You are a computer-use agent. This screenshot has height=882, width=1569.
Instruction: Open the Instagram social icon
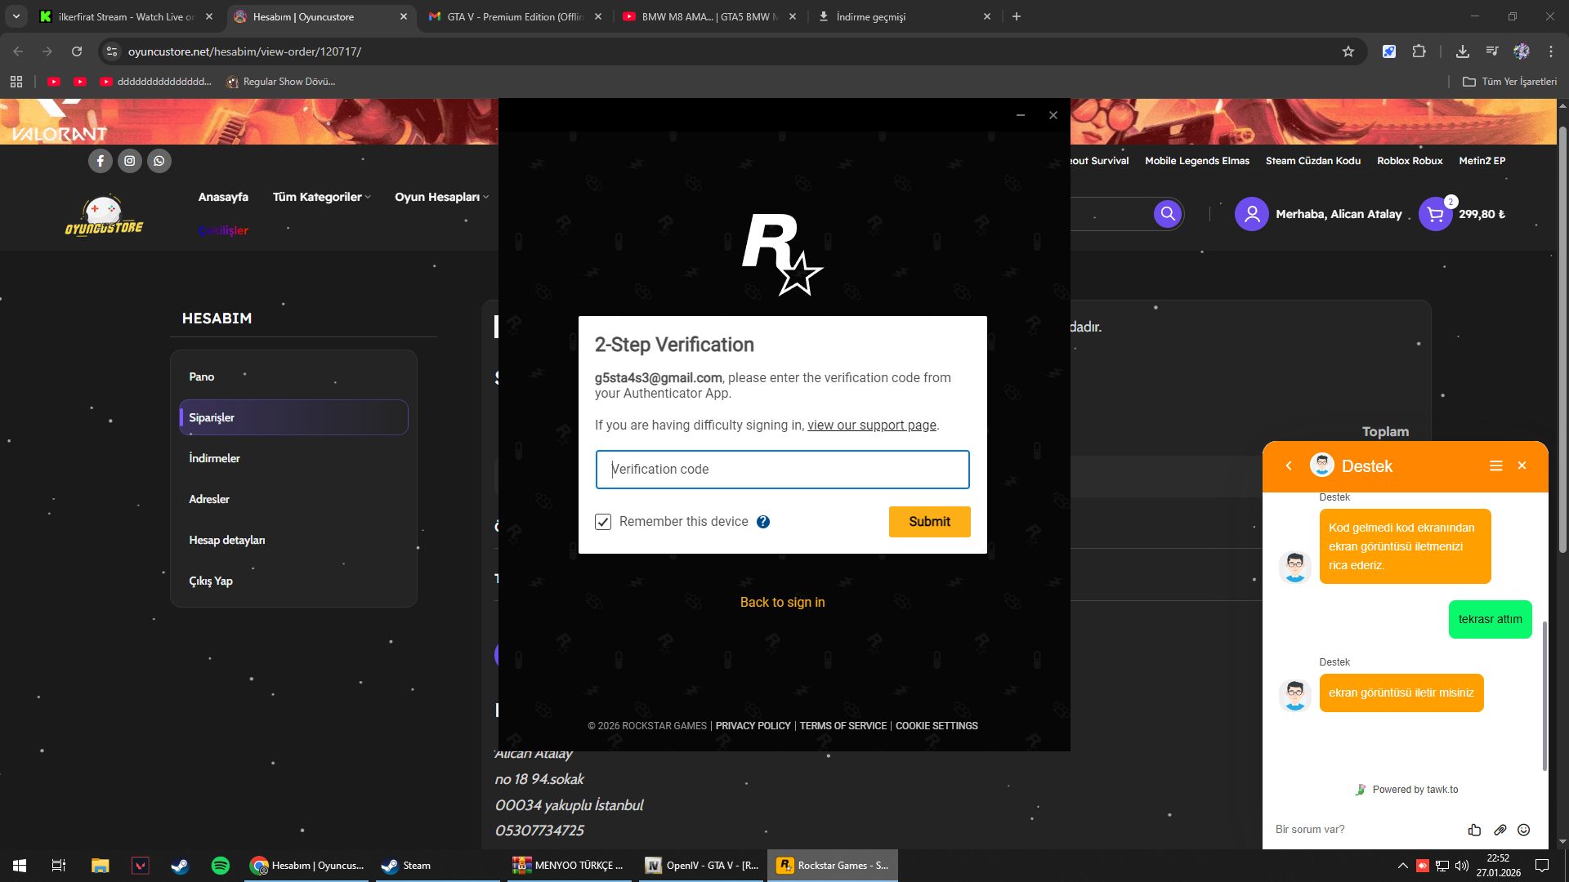[x=130, y=161]
